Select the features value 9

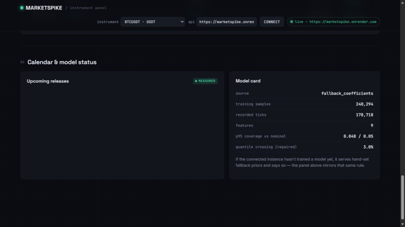(372, 125)
